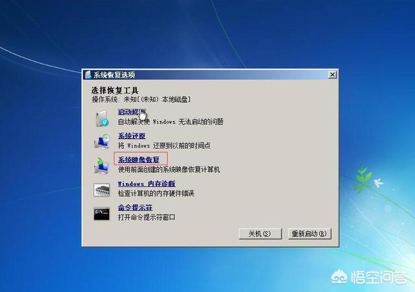Click the text 选择恢复工具
The height and width of the screenshot is (292, 415).
pos(115,91)
